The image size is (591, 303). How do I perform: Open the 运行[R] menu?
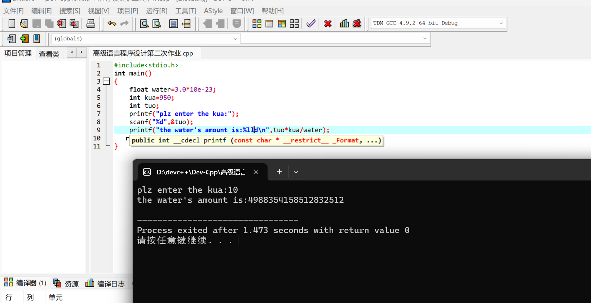pos(156,11)
